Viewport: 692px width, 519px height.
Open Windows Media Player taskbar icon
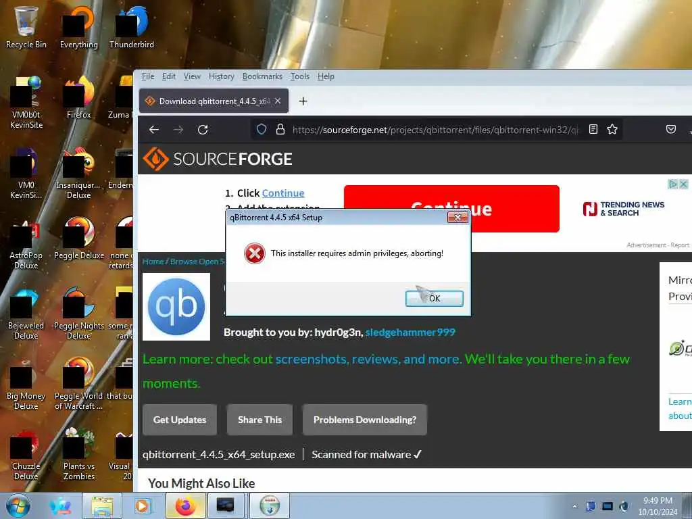coord(143,505)
